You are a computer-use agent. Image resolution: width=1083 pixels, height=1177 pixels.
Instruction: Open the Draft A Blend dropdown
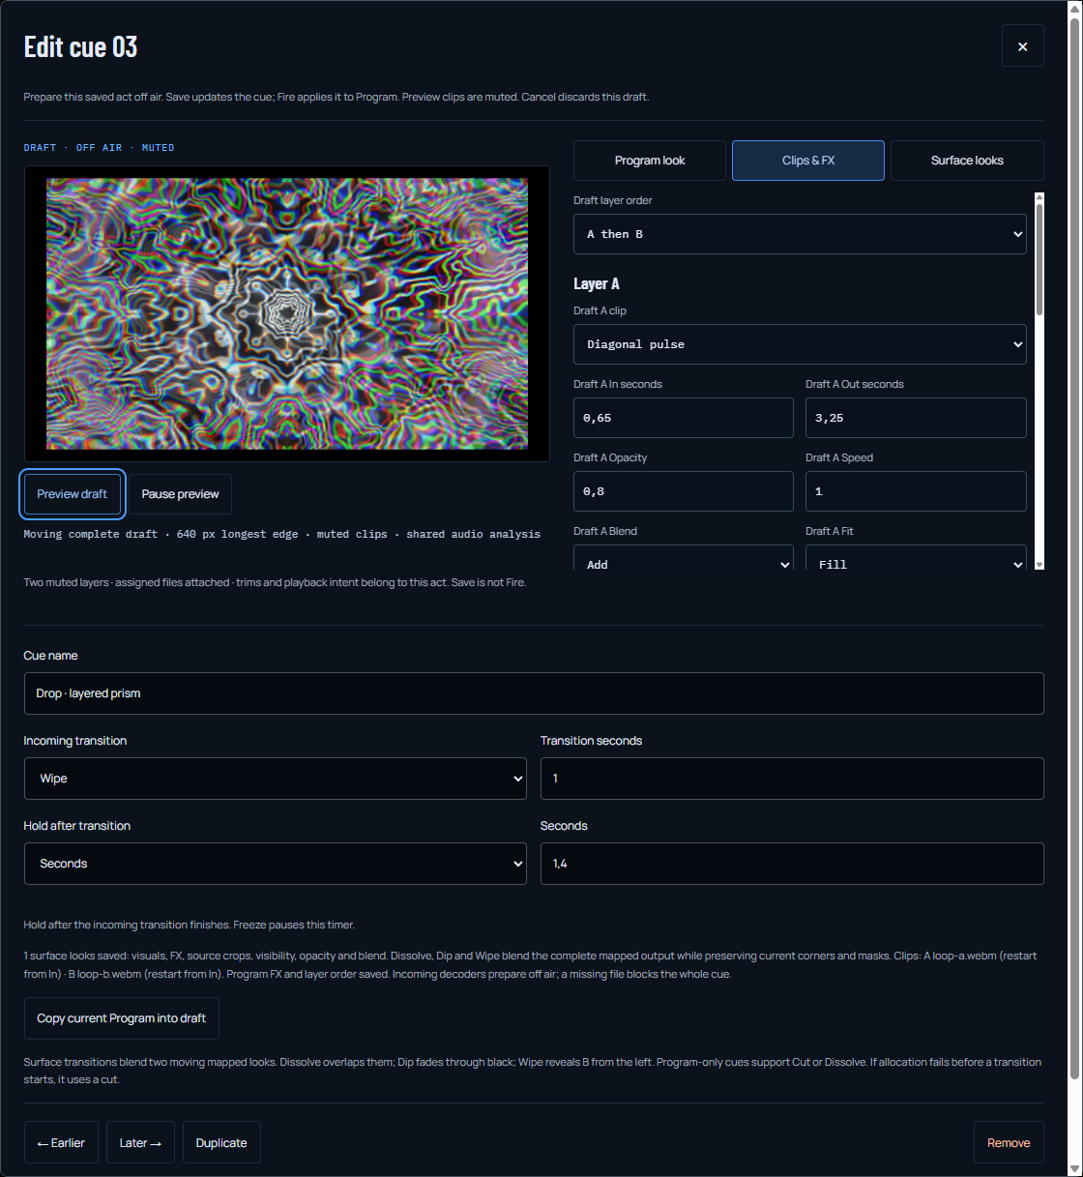pos(684,558)
